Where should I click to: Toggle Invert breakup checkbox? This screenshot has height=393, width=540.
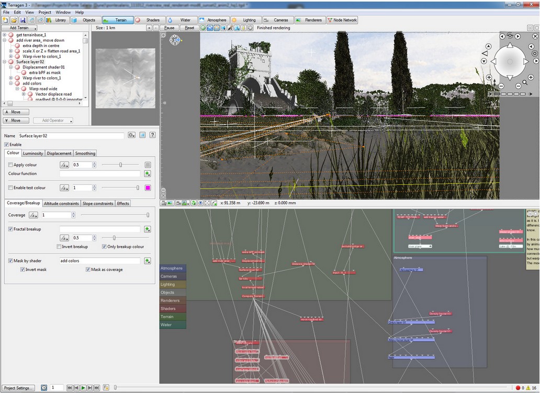(x=59, y=247)
